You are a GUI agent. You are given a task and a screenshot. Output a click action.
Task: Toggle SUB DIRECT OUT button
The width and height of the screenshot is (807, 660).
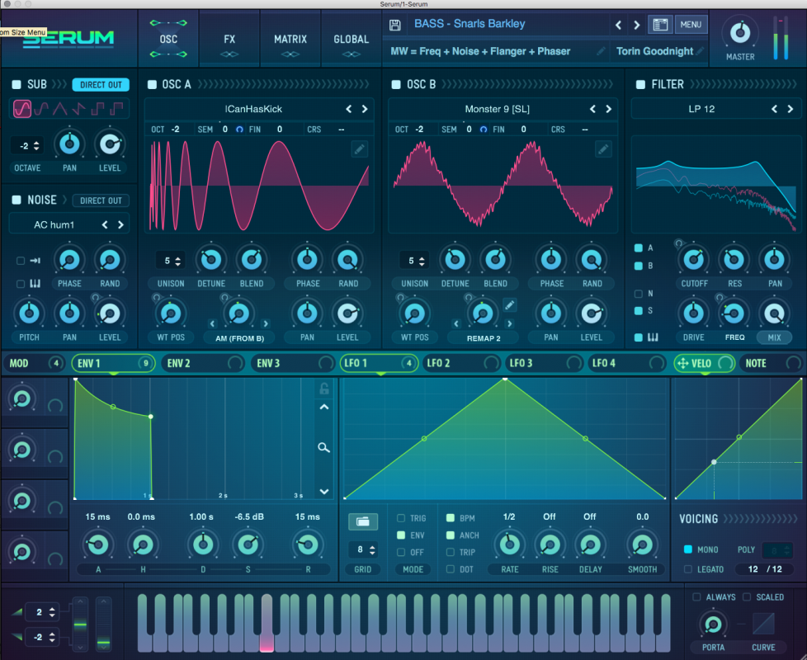click(x=101, y=84)
